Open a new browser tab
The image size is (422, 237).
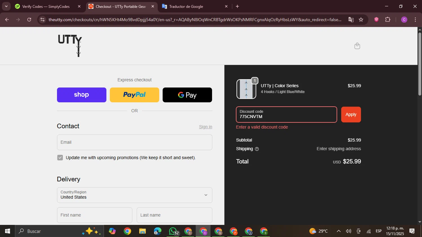click(x=237, y=6)
